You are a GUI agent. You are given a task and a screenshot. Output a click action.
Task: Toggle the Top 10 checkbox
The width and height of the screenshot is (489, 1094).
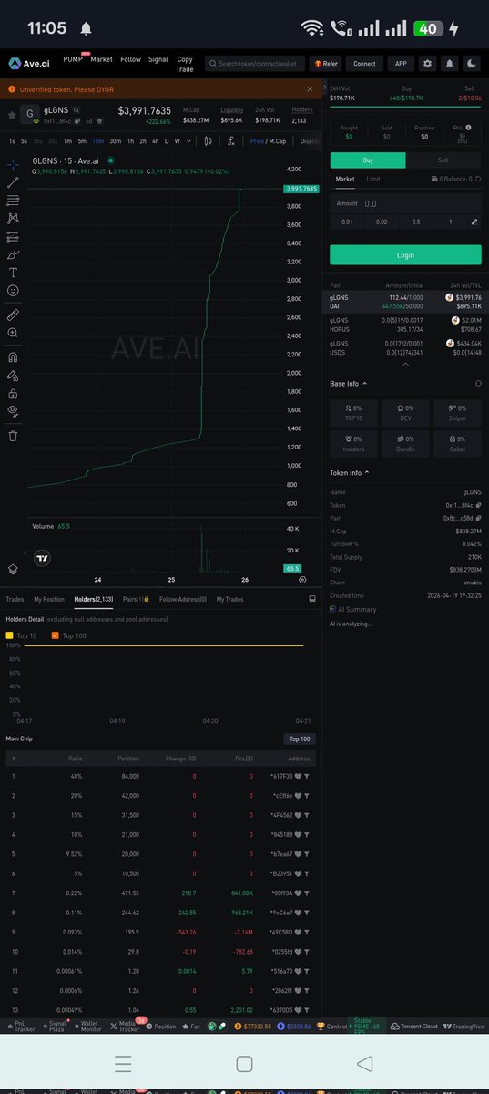9,635
